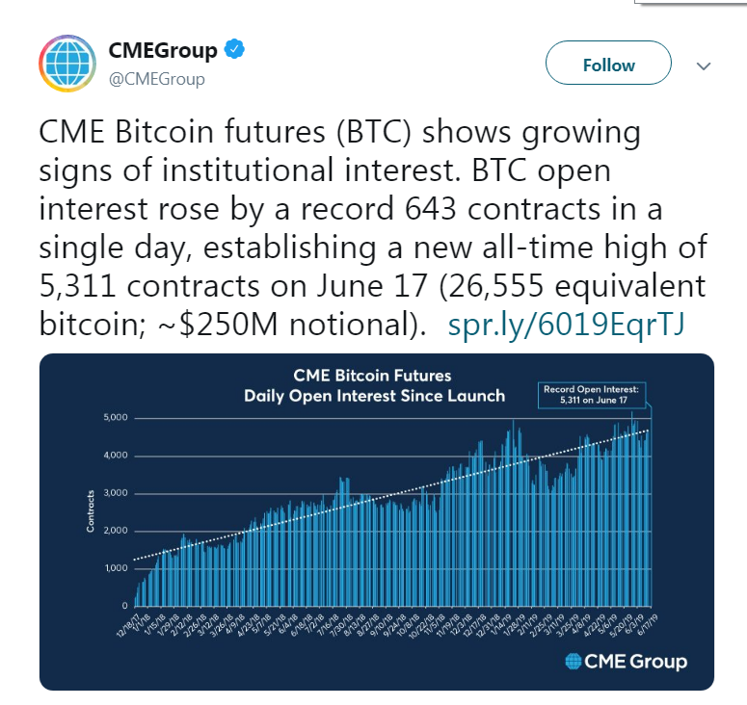747x705 pixels.
Task: Click the 5,000 y-axis label
Action: (x=117, y=418)
